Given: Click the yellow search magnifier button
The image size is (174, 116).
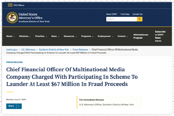Looking at the screenshot, I should (140, 19).
